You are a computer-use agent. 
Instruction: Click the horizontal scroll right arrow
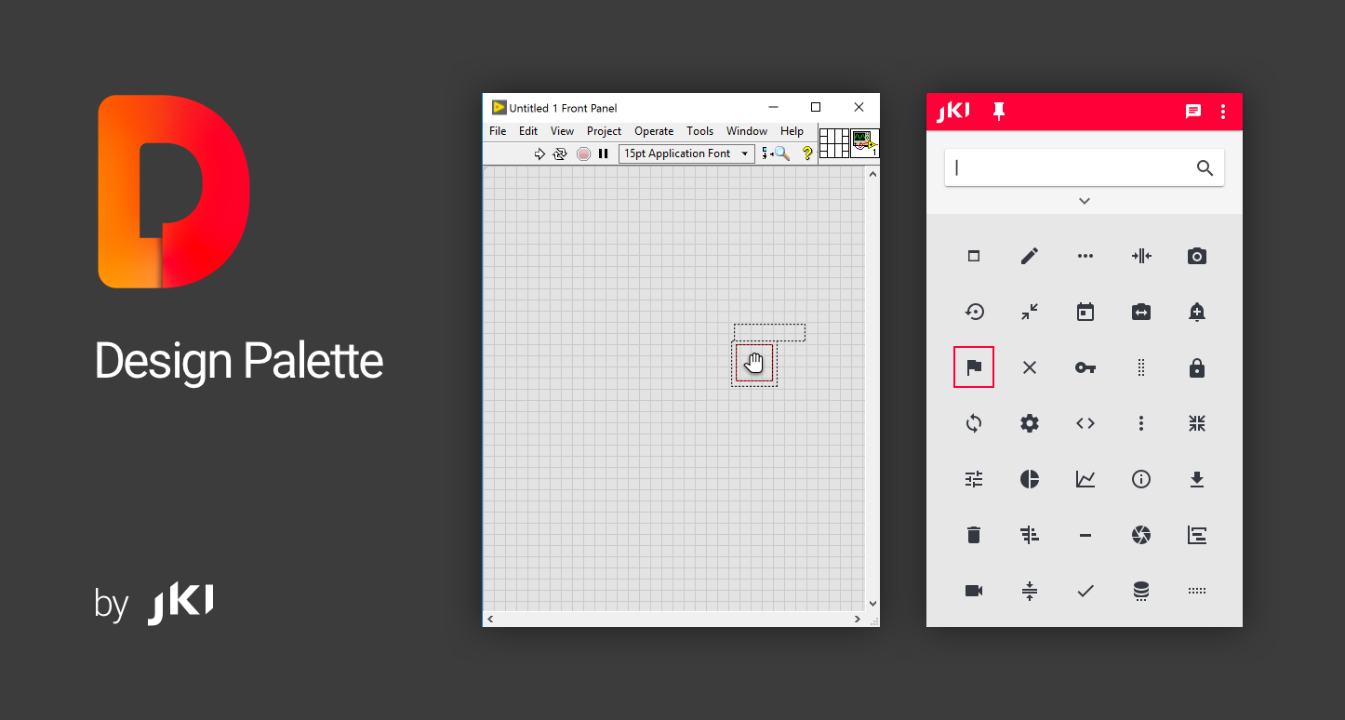click(x=858, y=619)
